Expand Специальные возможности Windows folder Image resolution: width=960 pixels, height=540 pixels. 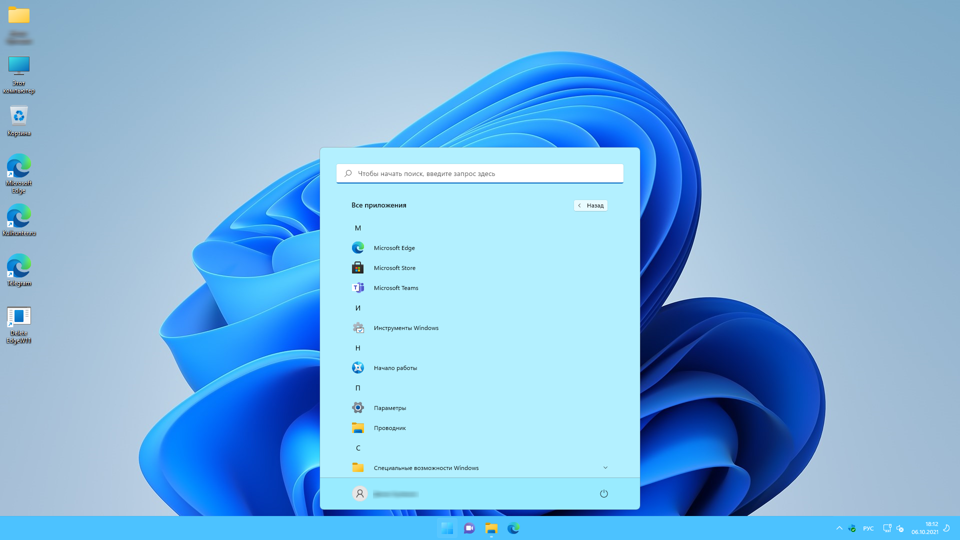[x=605, y=467]
